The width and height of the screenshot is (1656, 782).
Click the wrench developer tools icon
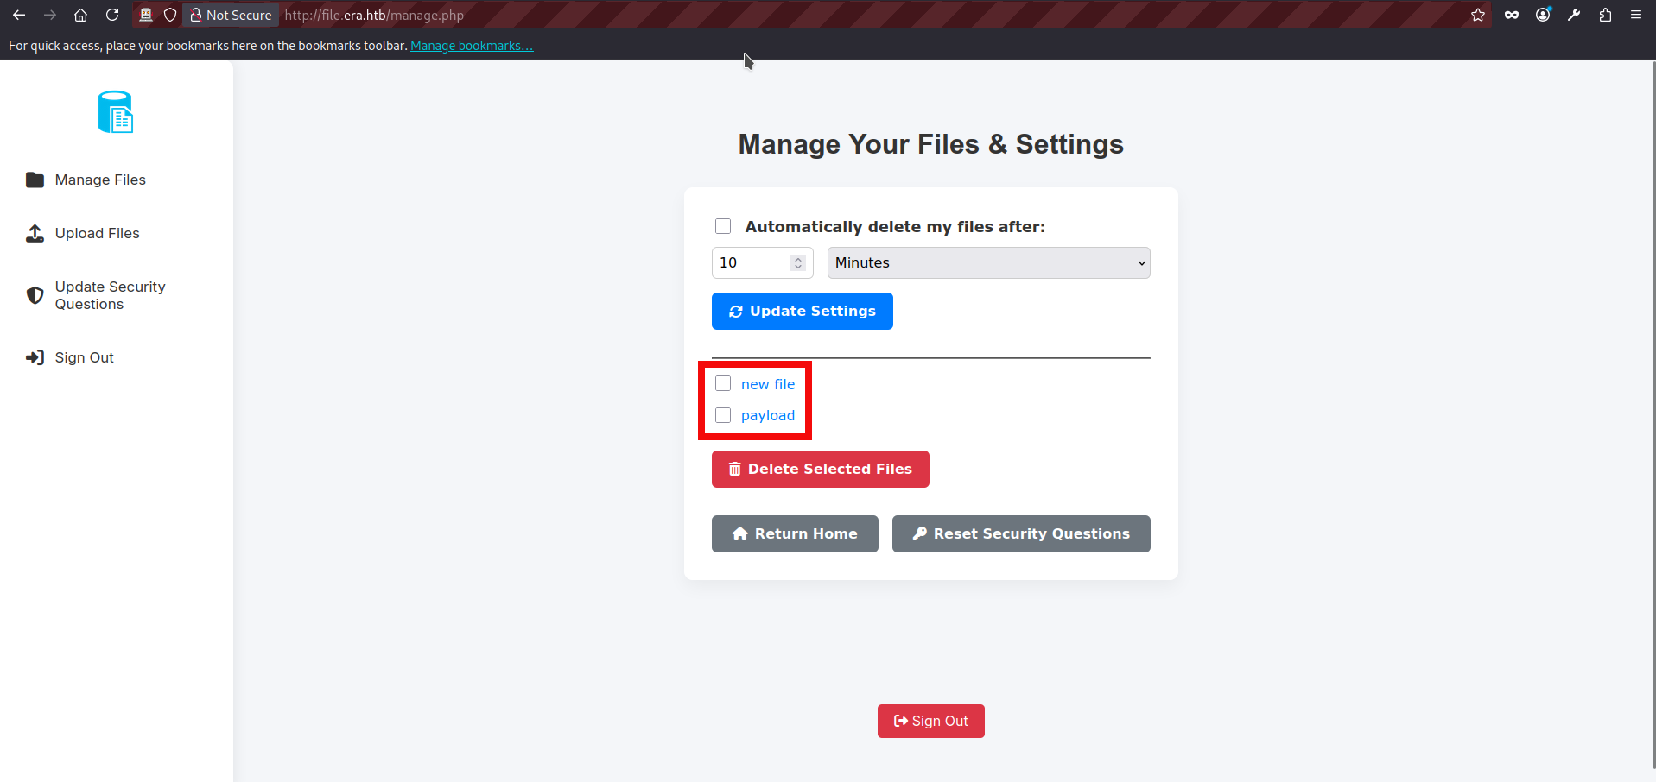[1574, 15]
